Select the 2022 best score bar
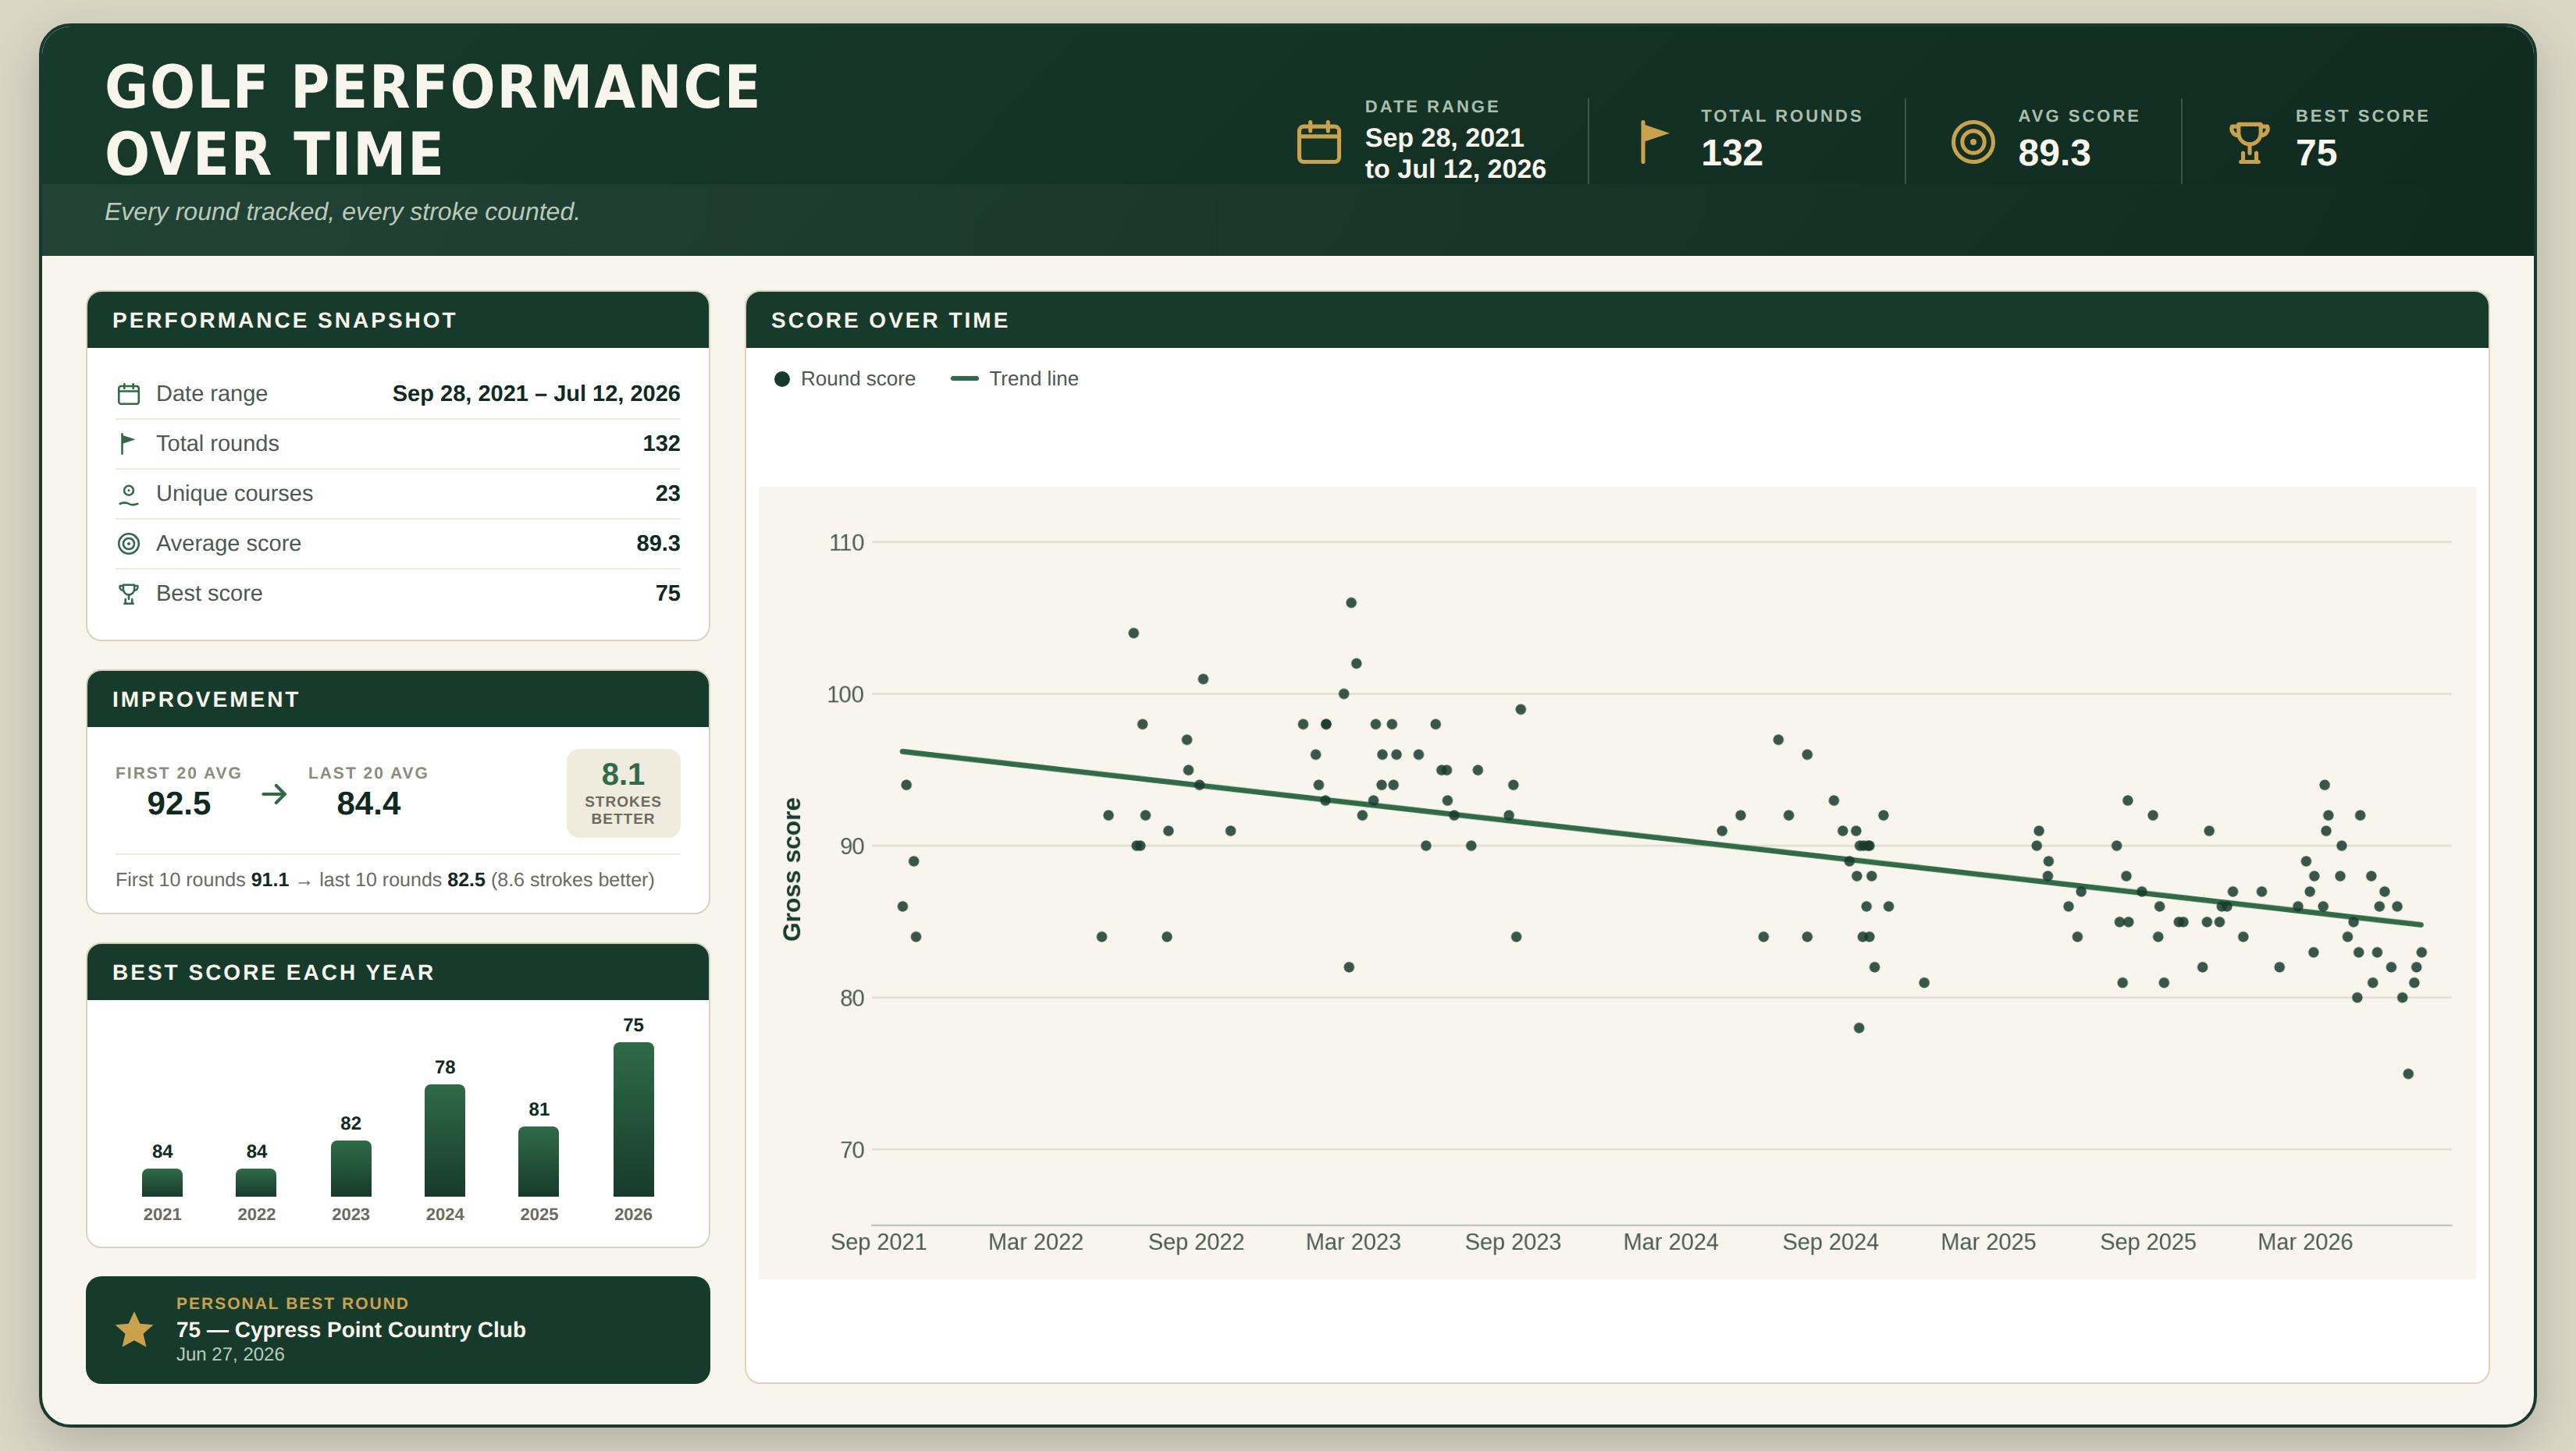This screenshot has height=1451, width=2576. coord(256,1182)
